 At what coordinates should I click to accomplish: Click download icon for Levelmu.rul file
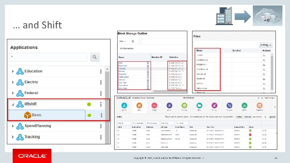tap(264, 60)
